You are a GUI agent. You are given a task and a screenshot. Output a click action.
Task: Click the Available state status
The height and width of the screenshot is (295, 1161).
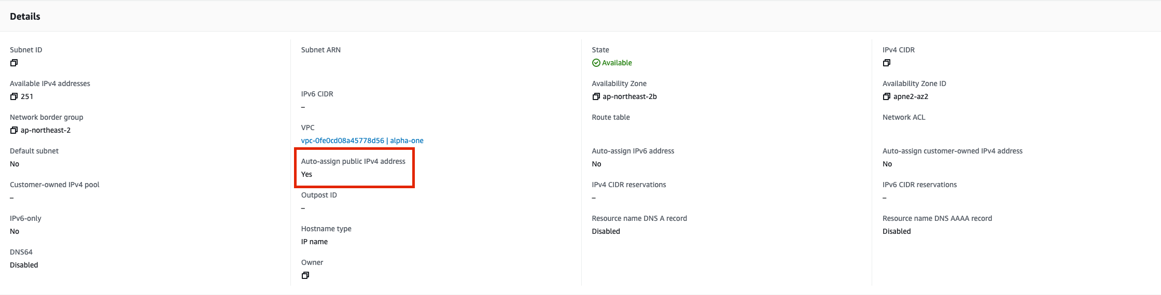click(612, 63)
